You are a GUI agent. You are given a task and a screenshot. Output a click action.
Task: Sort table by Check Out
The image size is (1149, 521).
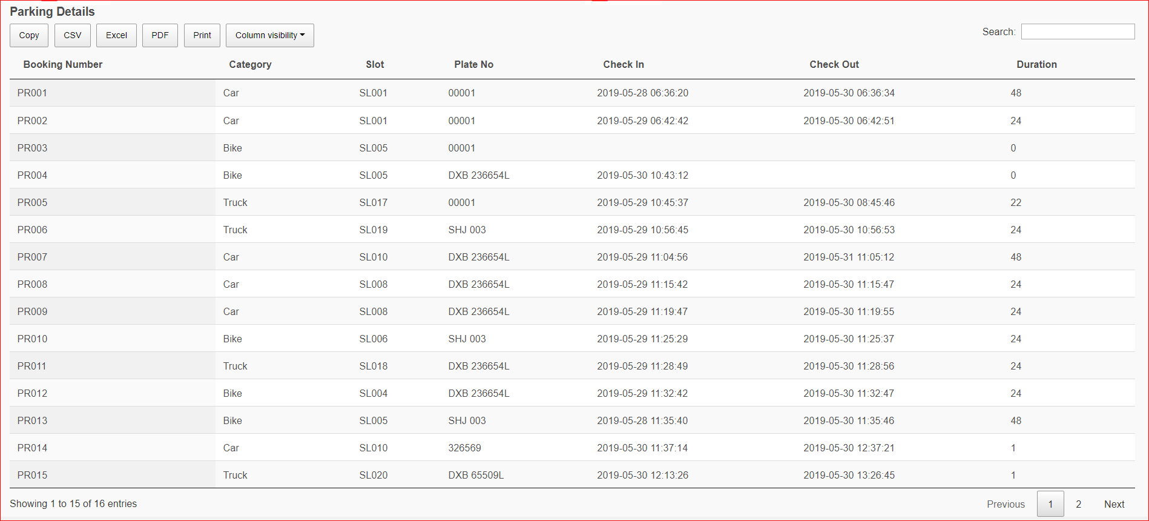coord(834,64)
